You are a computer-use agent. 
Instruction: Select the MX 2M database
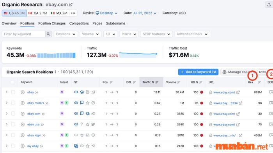point(59,13)
